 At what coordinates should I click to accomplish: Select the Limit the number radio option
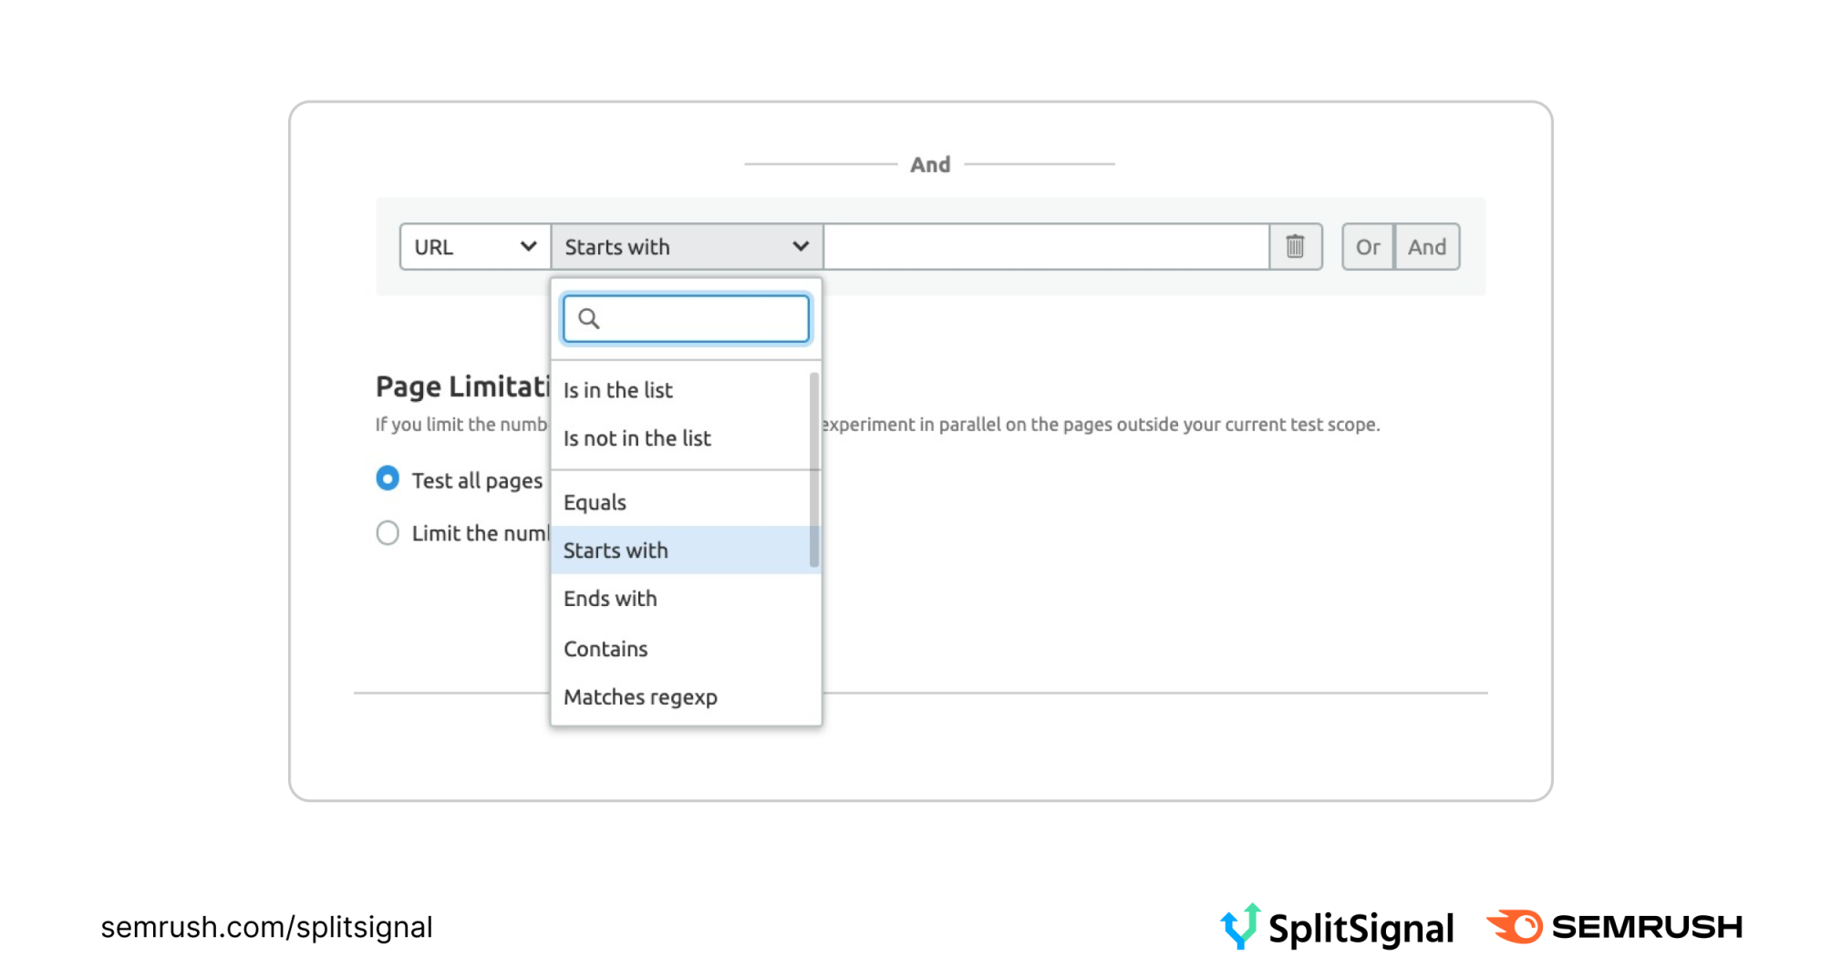(388, 533)
